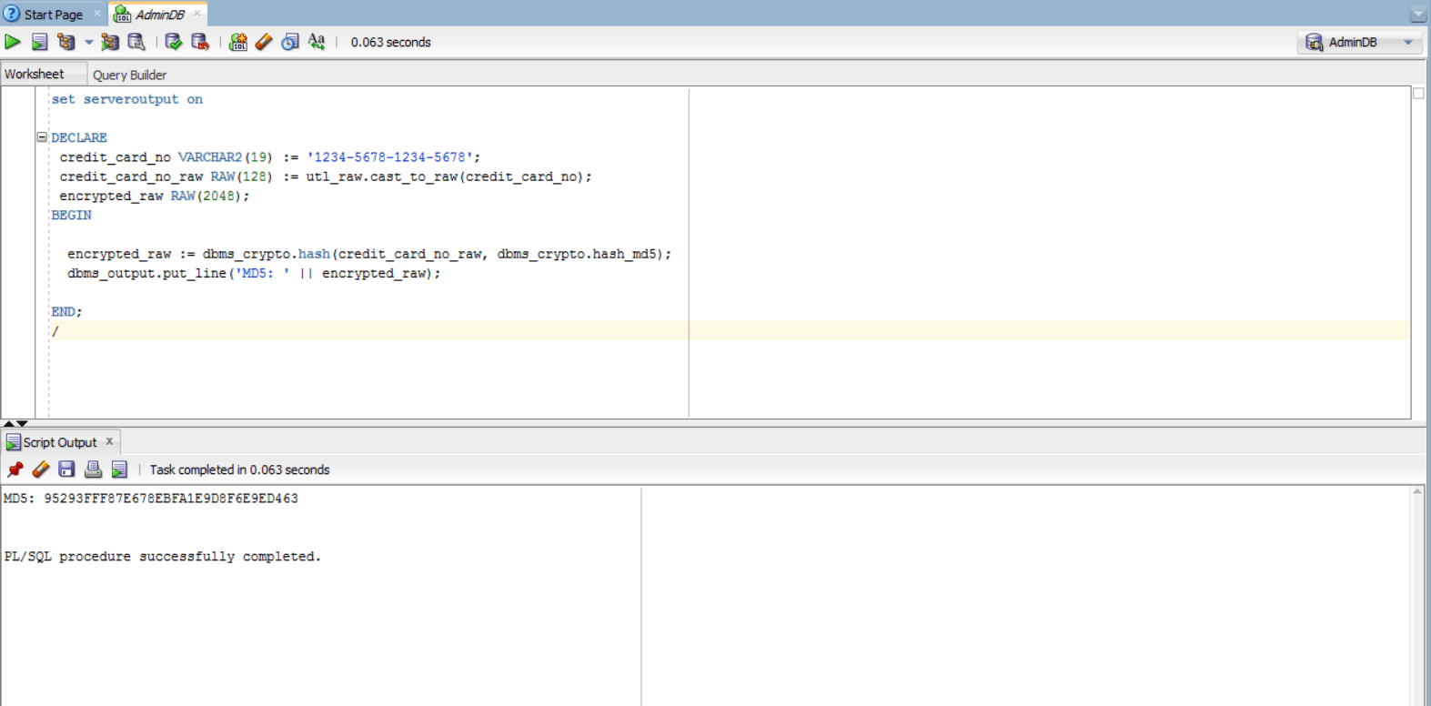
Task: Select the Script Output tab
Action: pos(60,442)
